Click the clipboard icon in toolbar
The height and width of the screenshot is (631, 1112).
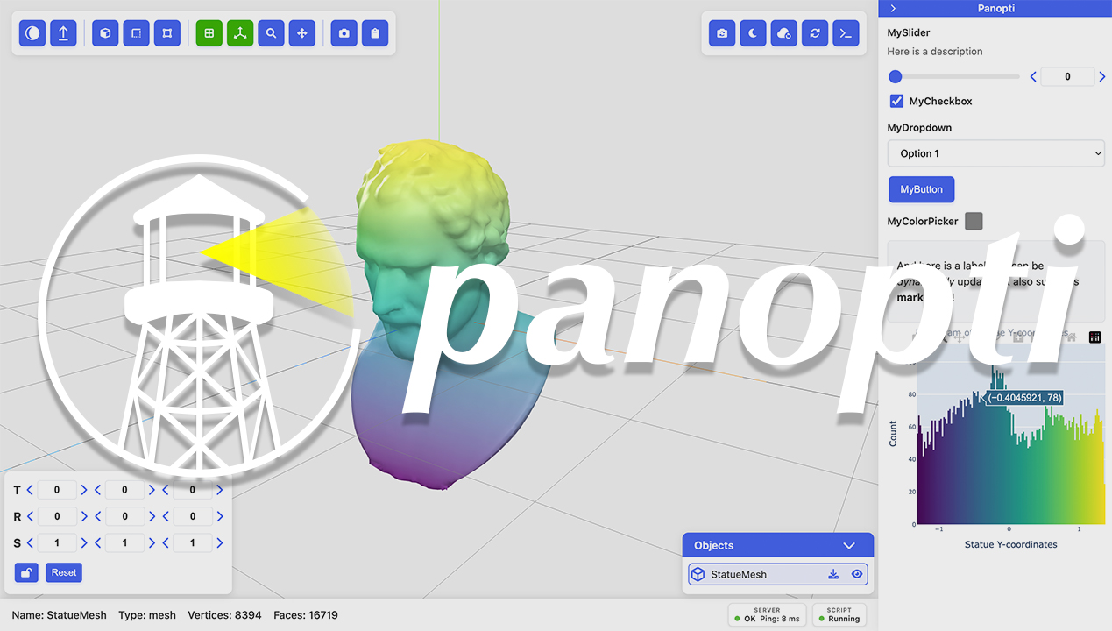tap(374, 33)
